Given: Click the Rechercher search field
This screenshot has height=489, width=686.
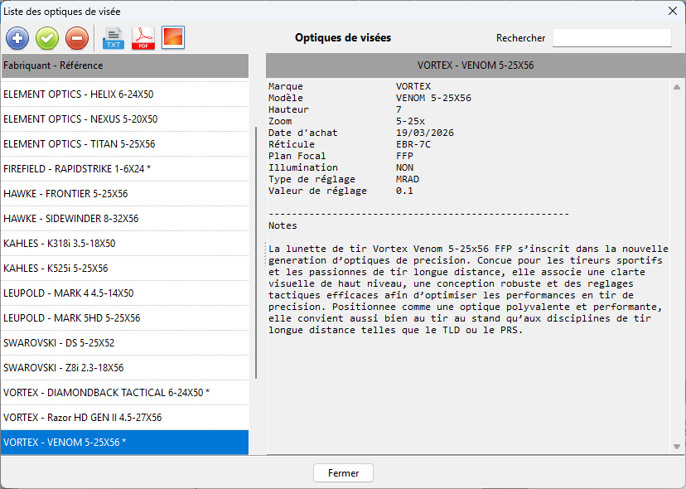Looking at the screenshot, I should (x=612, y=38).
